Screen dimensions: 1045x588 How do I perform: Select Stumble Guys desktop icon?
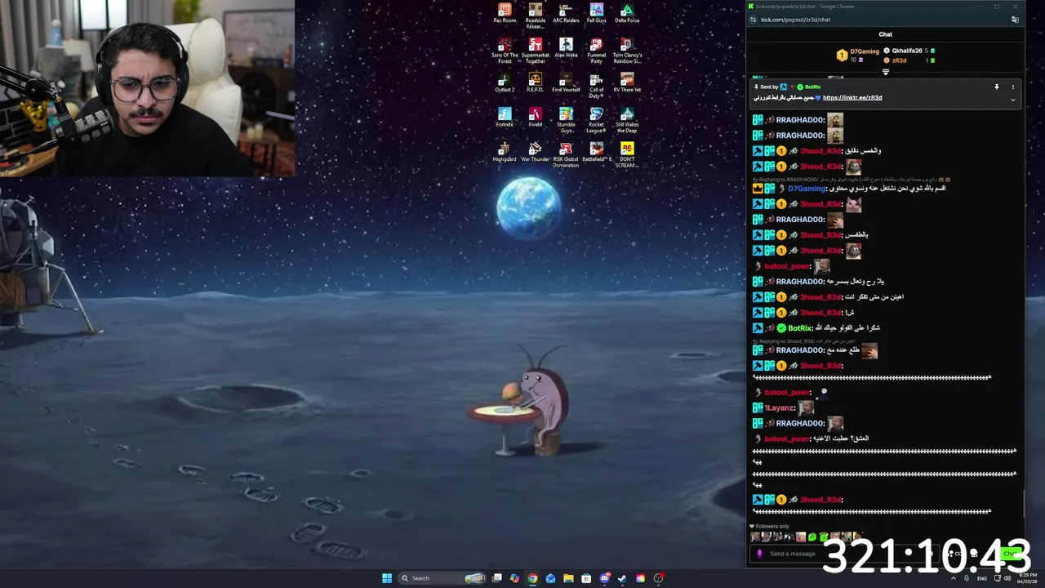tap(566, 120)
